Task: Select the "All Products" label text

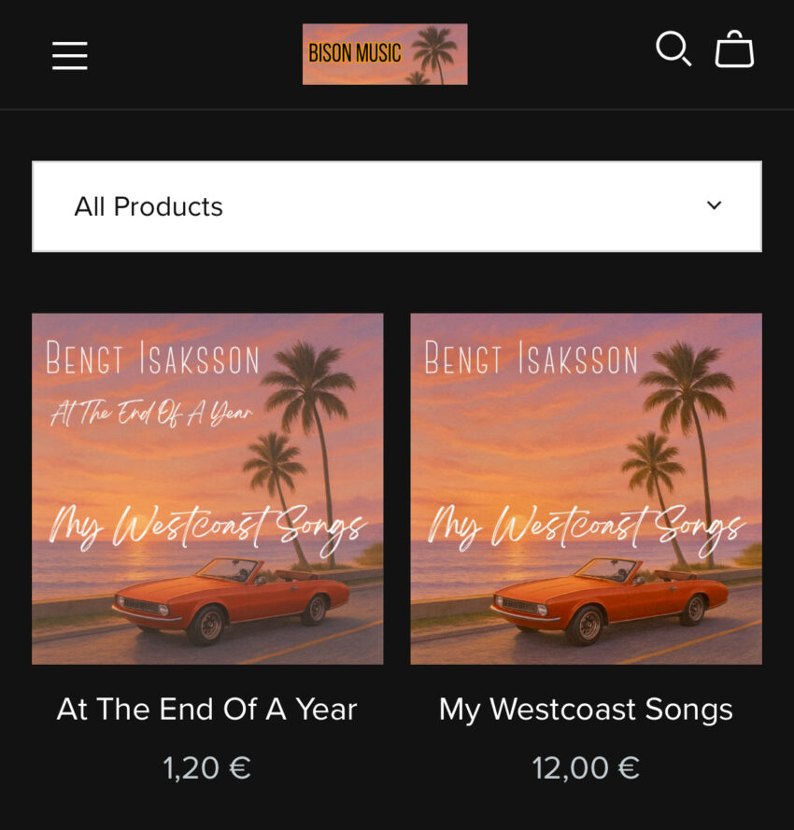Action: [149, 206]
